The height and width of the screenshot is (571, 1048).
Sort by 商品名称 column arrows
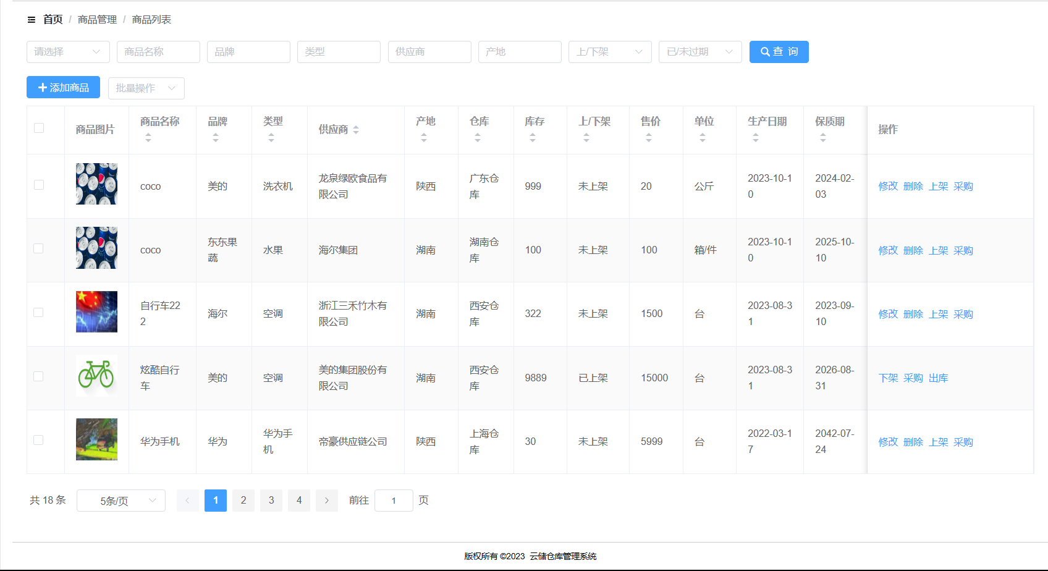click(148, 138)
